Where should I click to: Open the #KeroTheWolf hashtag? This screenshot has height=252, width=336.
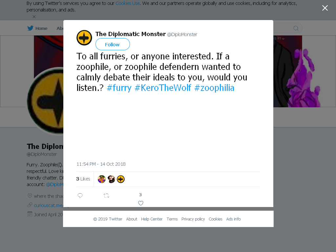[163, 88]
